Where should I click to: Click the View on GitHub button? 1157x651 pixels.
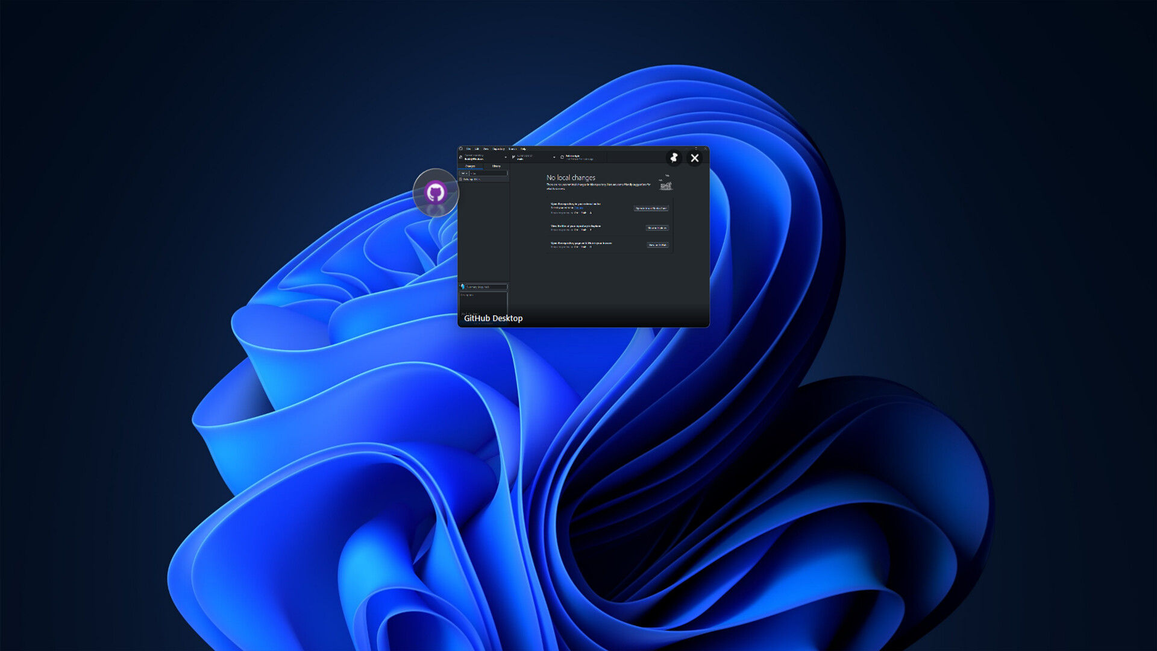click(x=657, y=245)
